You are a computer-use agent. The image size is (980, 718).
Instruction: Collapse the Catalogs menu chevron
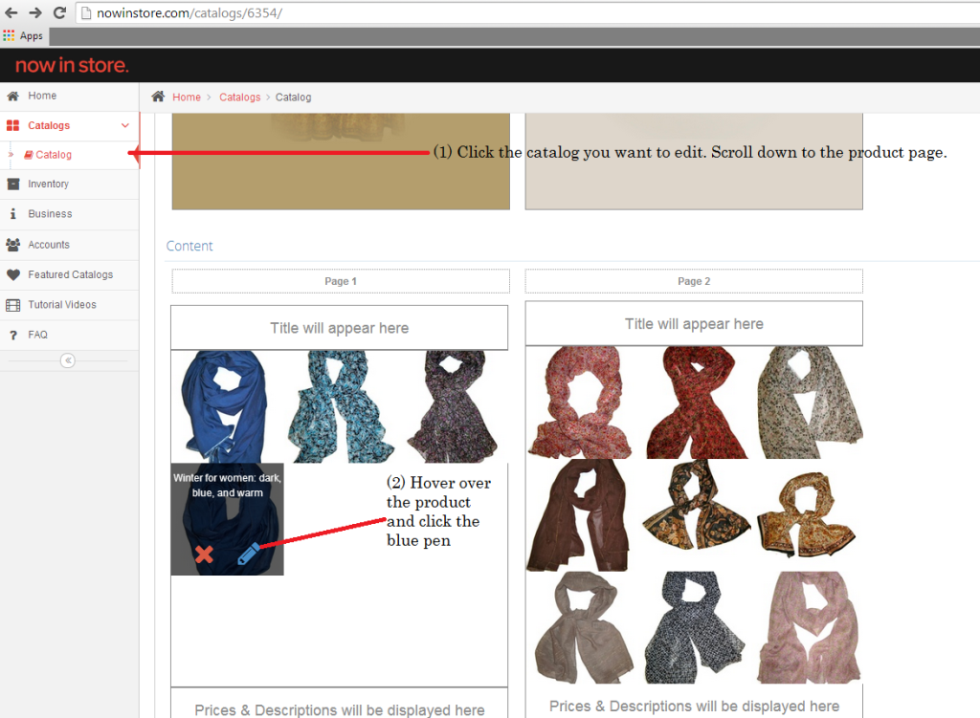coord(125,125)
